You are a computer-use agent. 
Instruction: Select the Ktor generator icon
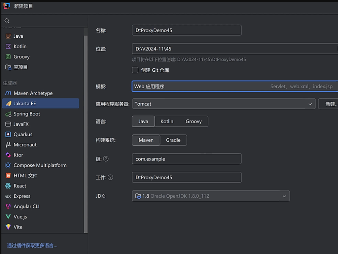point(8,155)
